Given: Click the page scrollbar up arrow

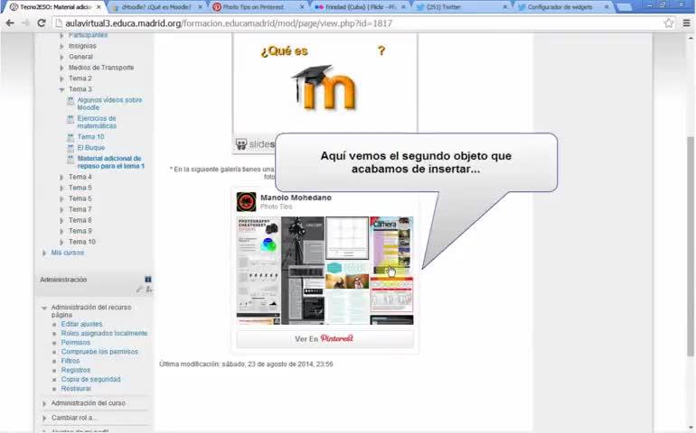Looking at the screenshot, I should click(691, 39).
